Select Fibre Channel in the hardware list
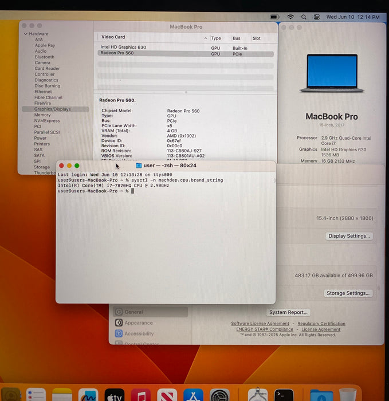This screenshot has height=401, width=389. click(x=48, y=97)
